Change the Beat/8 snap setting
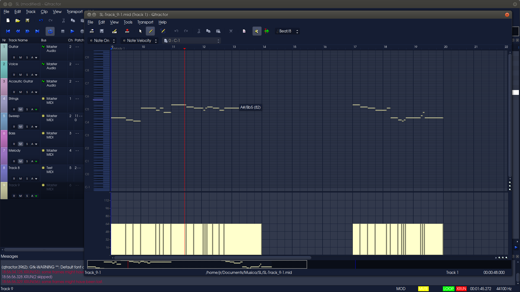This screenshot has height=292, width=520. tap(287, 31)
